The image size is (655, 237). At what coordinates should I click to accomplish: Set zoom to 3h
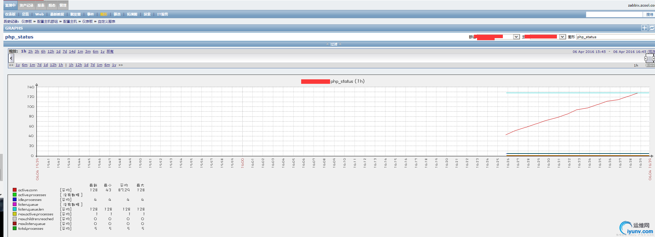(37, 52)
